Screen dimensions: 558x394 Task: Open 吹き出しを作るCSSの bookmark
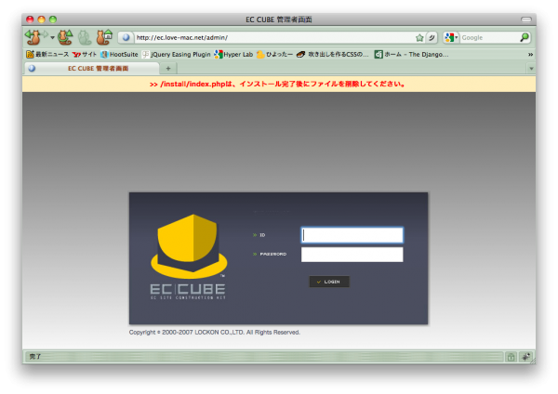[333, 55]
